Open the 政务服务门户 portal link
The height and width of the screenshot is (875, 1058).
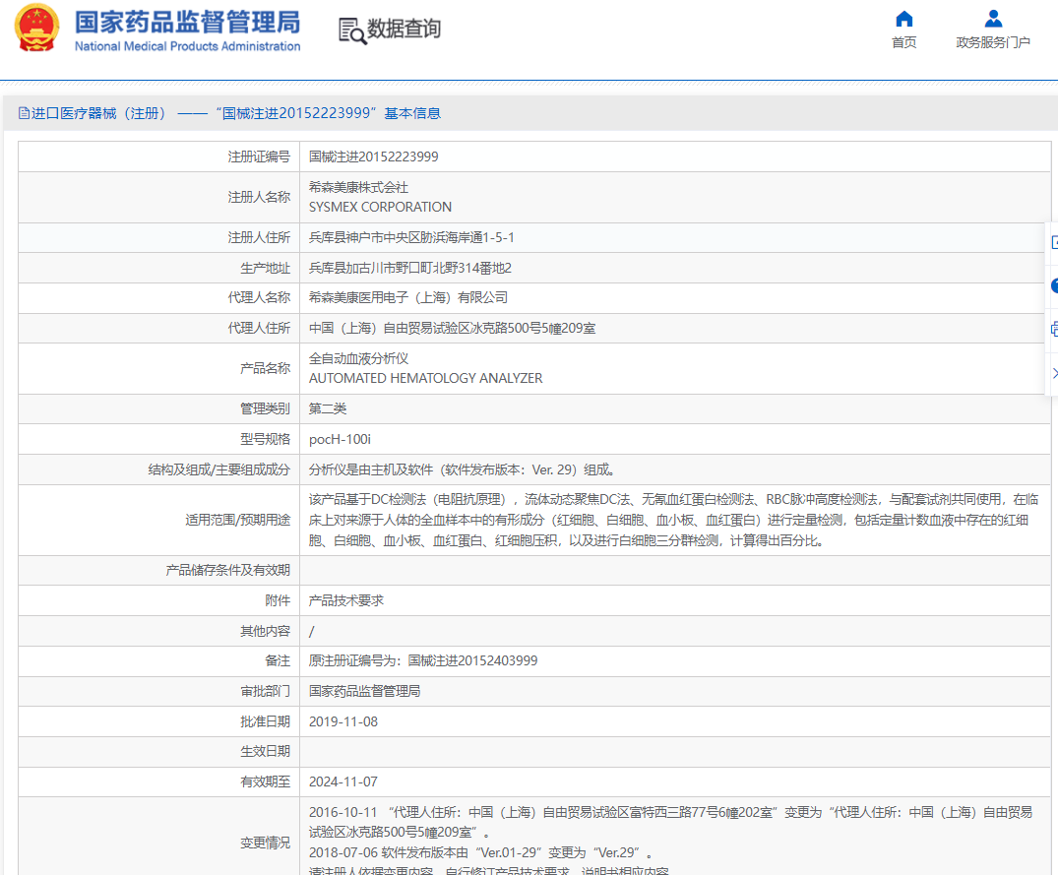(992, 30)
